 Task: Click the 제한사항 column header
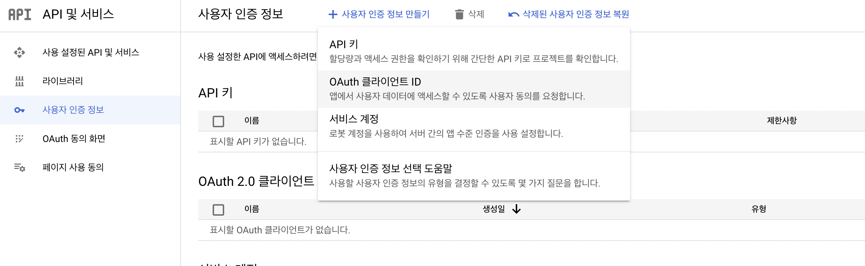coord(782,120)
